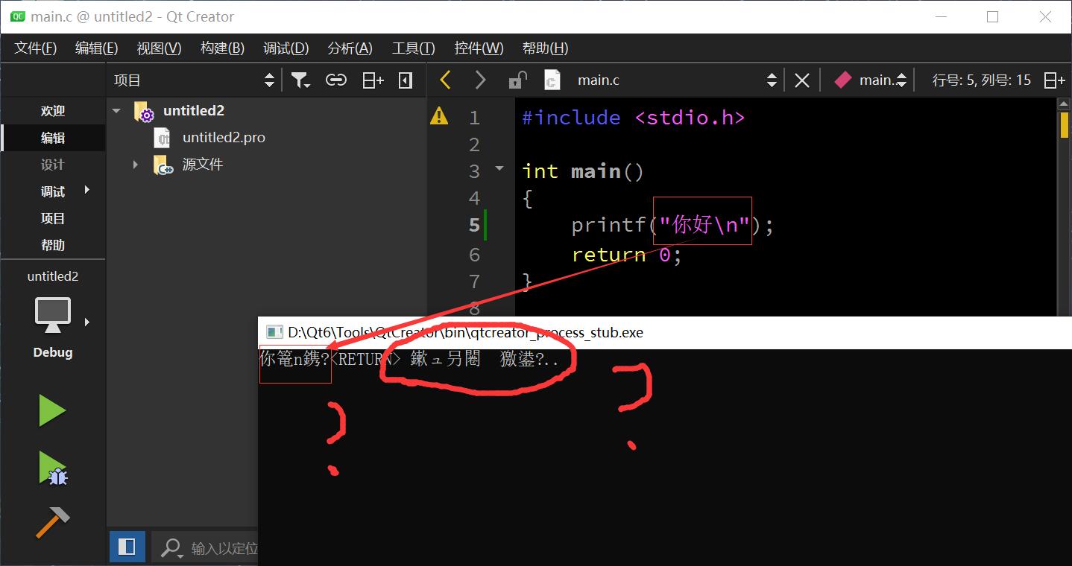Start debugging with the bug play icon
The width and height of the screenshot is (1072, 566).
53,468
